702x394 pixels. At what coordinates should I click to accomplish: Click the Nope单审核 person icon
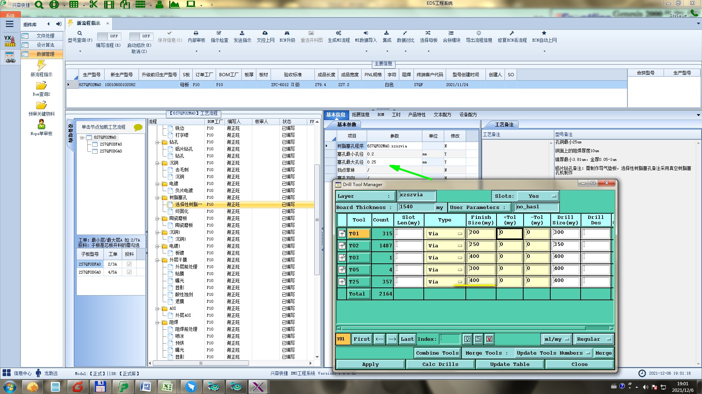click(x=41, y=124)
